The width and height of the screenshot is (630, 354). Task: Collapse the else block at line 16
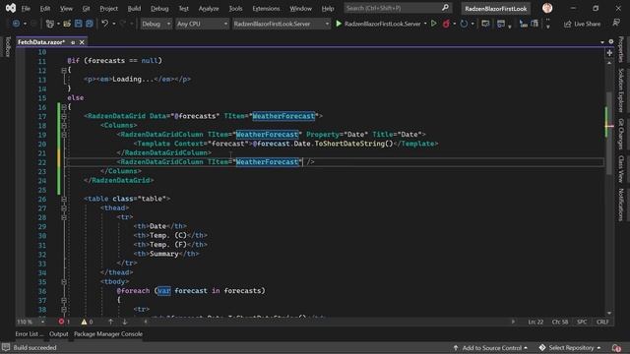click(64, 107)
